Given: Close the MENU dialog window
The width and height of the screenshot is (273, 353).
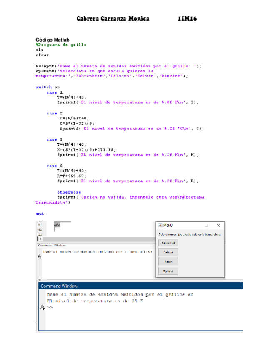Looking at the screenshot, I should (x=218, y=225).
